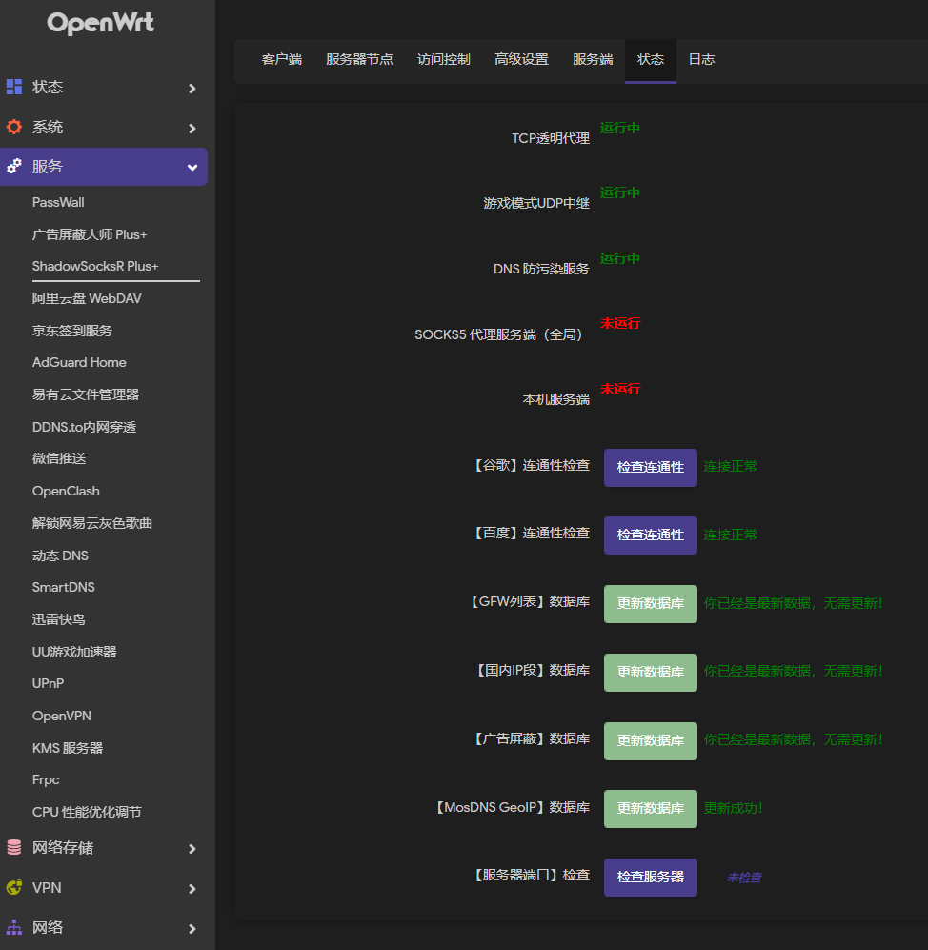Open OpenClash in the sidebar
The image size is (928, 950).
point(66,491)
